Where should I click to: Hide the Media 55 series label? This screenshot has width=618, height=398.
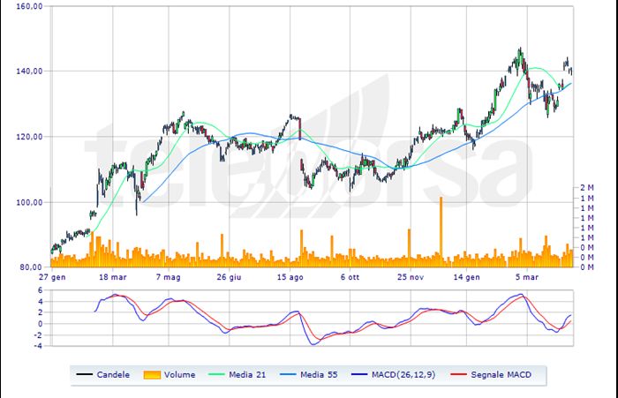point(327,374)
